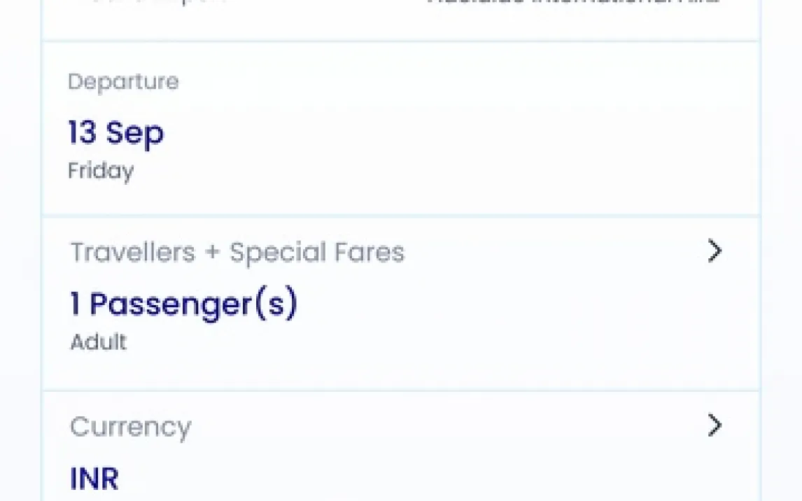Screen dimensions: 802x501
Task: Choose the INR currency value
Action: (94, 479)
